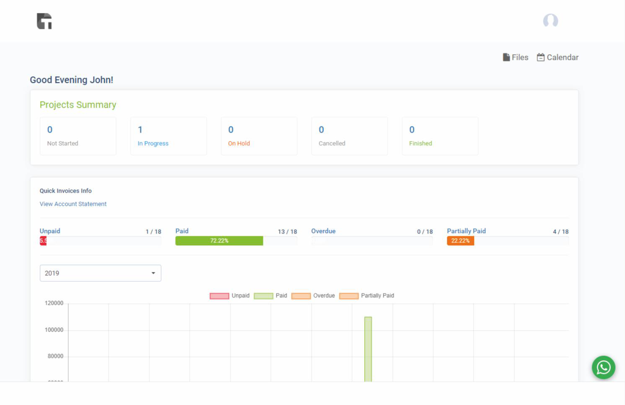The height and width of the screenshot is (405, 625).
Task: Select the In Progress projects card
Action: click(x=168, y=136)
